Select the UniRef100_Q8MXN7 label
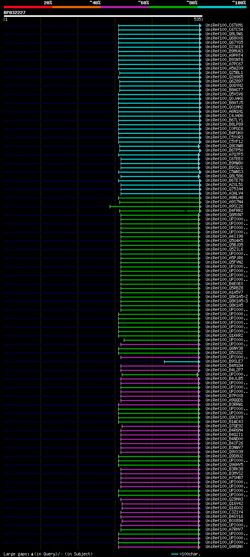250x557 pixels. 224,215
